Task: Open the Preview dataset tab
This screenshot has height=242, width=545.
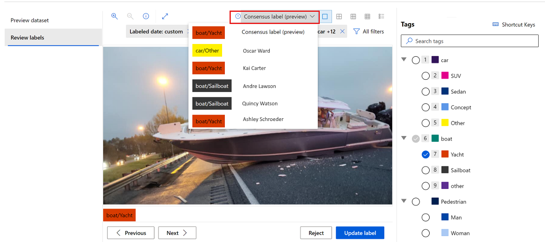Action: click(30, 20)
